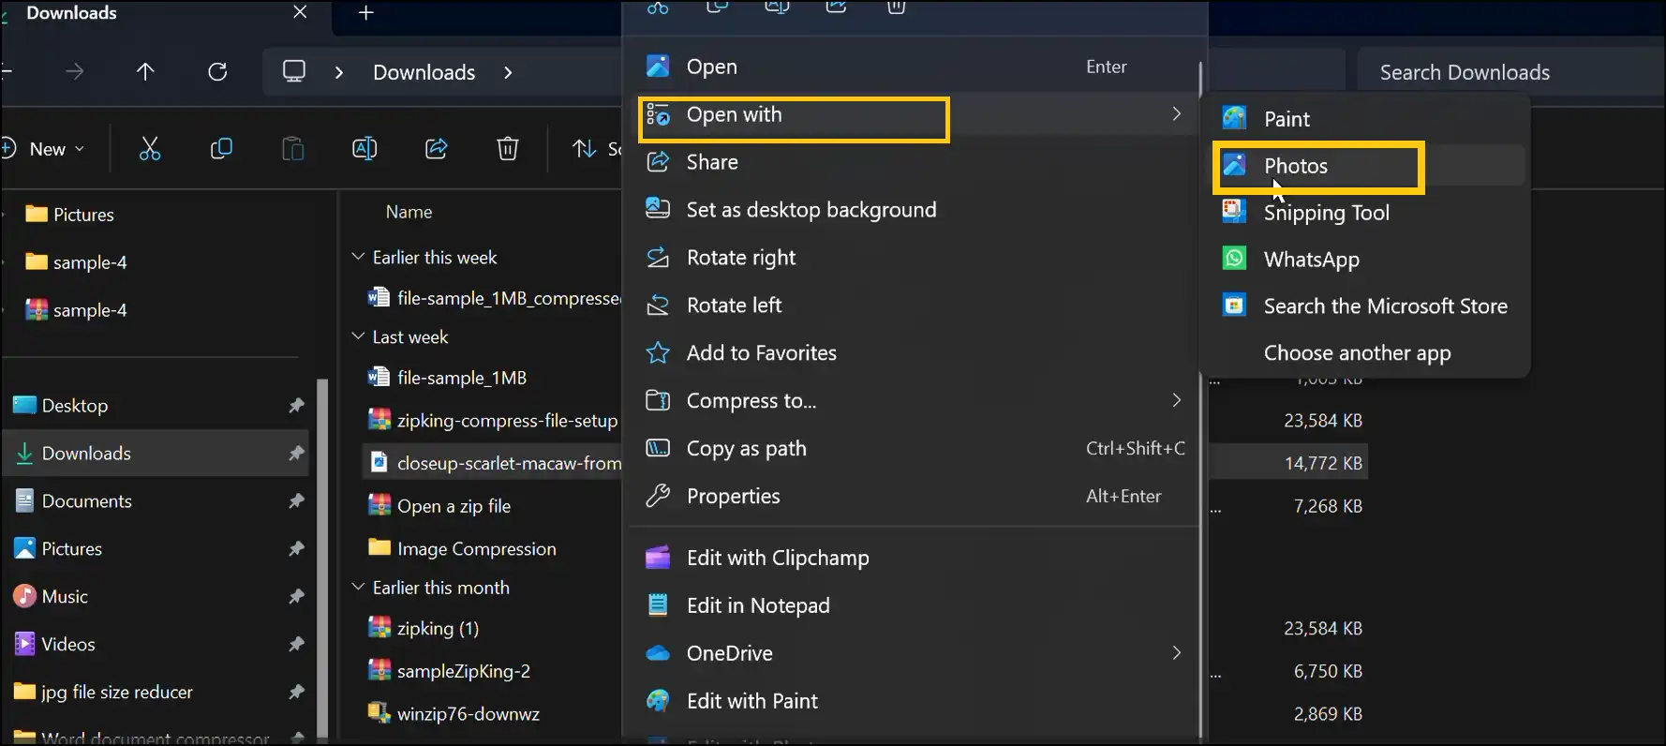1666x746 pixels.
Task: Click Choose another app
Action: pyautogui.click(x=1363, y=353)
